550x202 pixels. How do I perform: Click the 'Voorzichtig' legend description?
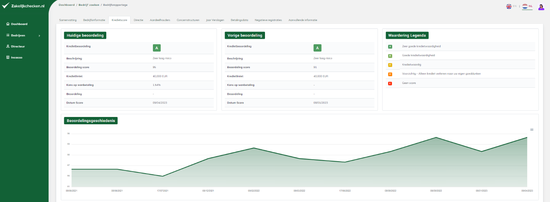click(x=441, y=74)
